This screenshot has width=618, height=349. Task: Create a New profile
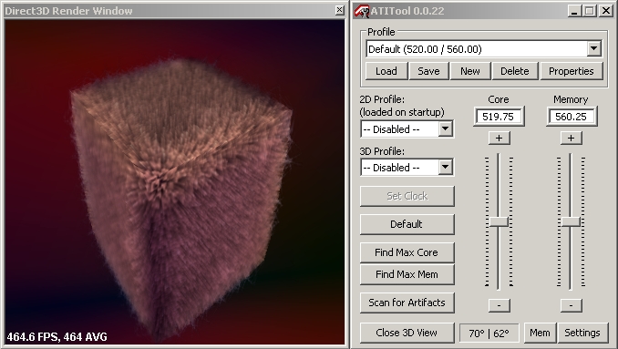[470, 71]
